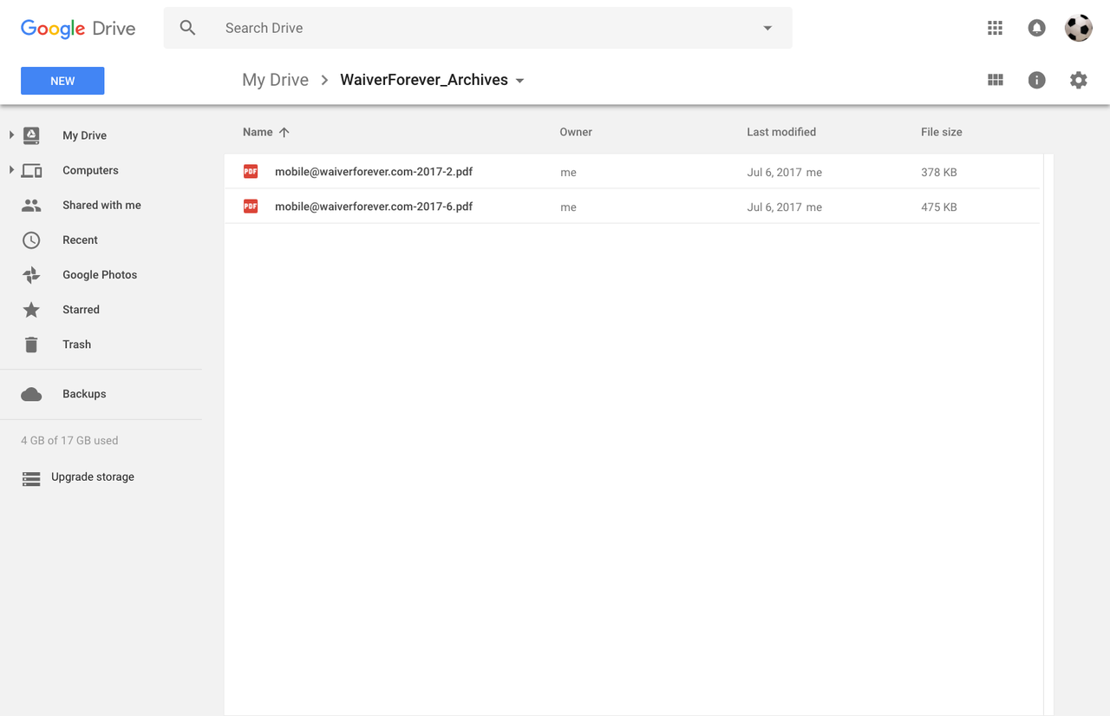Click the Shared with me people icon
Screen dimensions: 1110x716
pyautogui.click(x=31, y=206)
